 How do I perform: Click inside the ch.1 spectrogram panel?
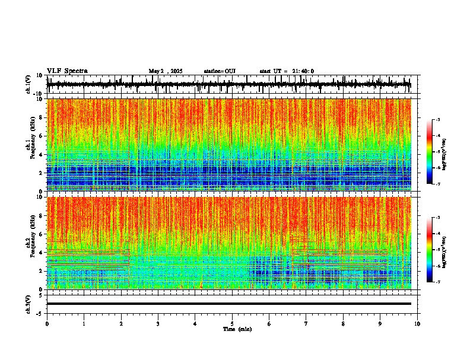coord(229,145)
